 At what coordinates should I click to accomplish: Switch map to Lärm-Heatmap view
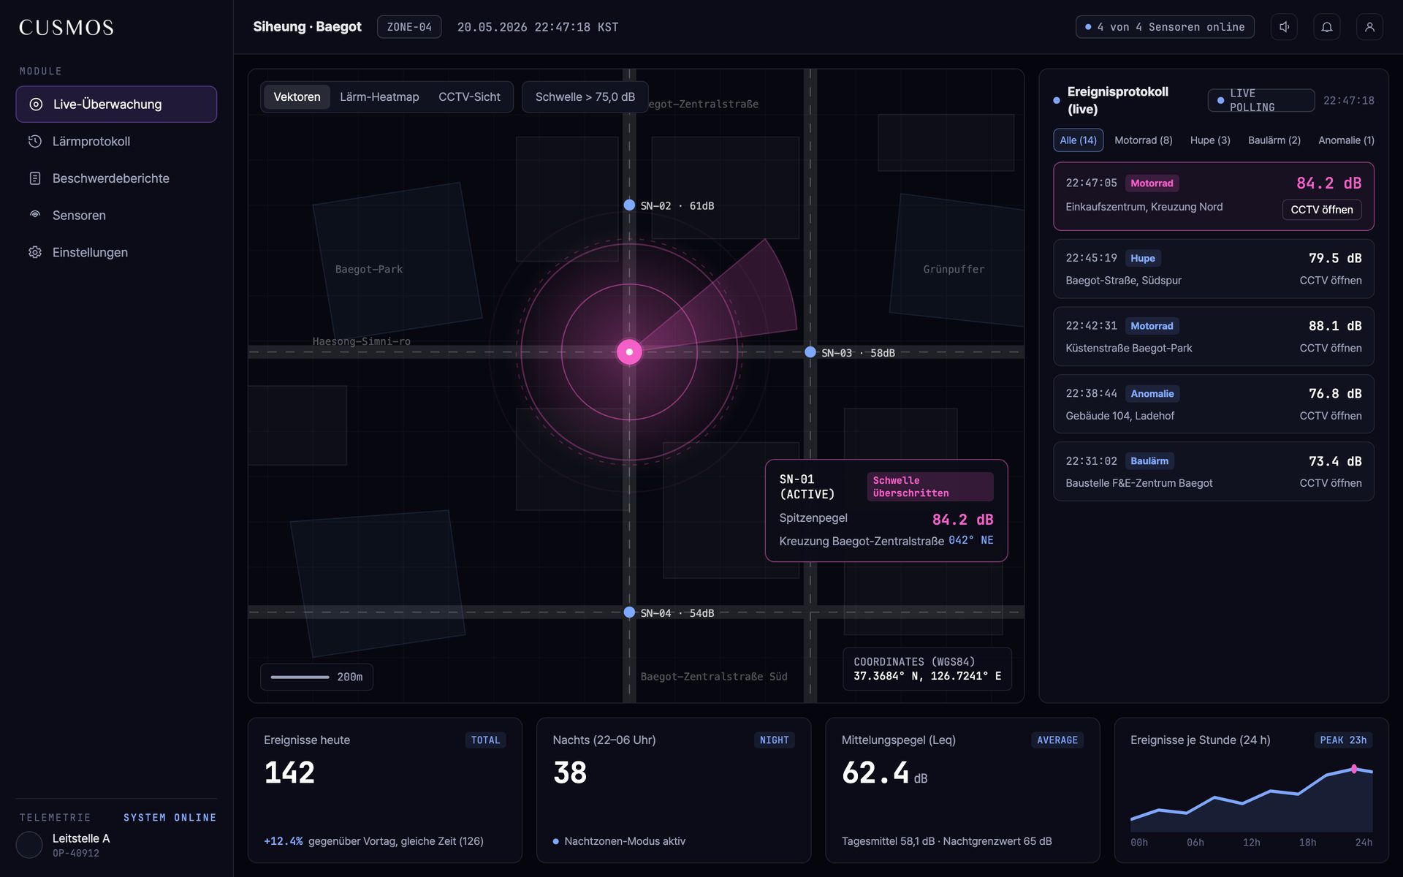click(379, 97)
